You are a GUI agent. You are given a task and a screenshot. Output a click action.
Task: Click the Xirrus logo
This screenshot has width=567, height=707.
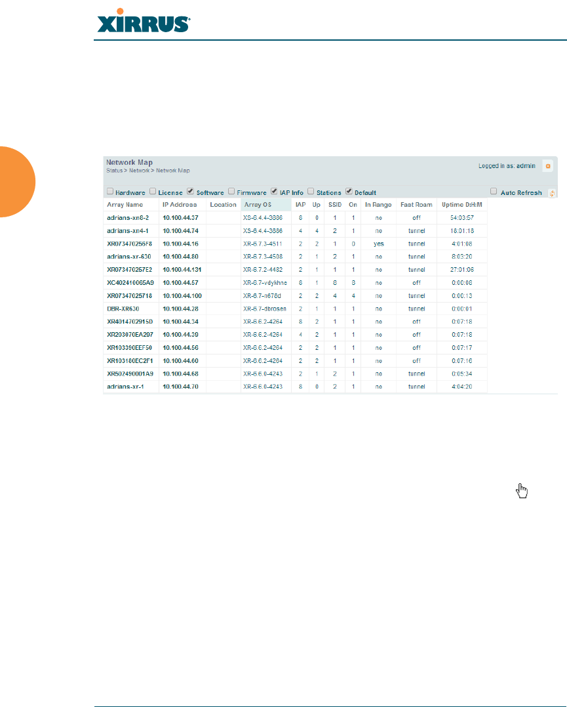(x=144, y=21)
